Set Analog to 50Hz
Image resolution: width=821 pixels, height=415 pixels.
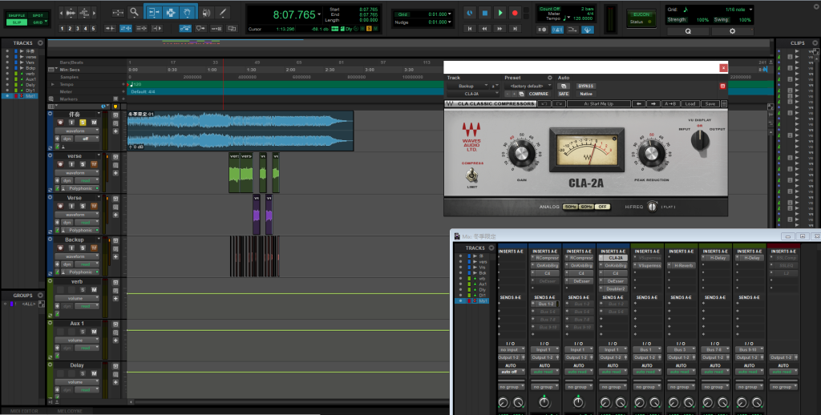[x=570, y=207]
